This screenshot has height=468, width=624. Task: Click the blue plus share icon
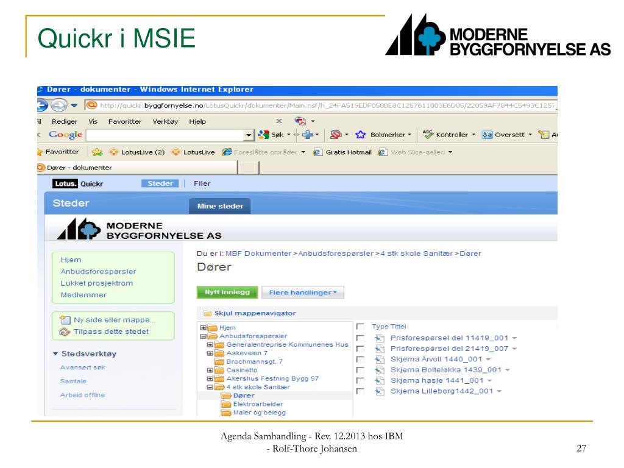tap(308, 135)
